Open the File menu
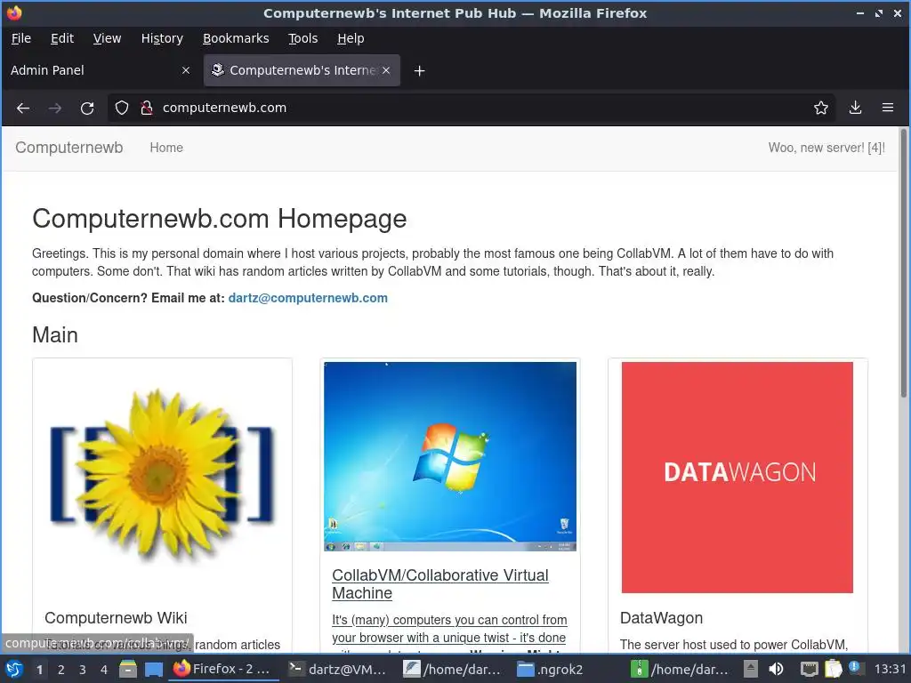Screen dimensions: 911x683 [x=21, y=38]
